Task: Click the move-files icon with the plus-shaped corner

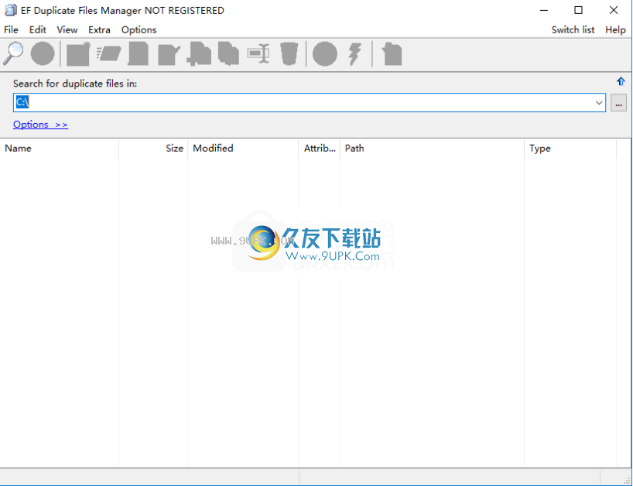Action: coord(199,53)
